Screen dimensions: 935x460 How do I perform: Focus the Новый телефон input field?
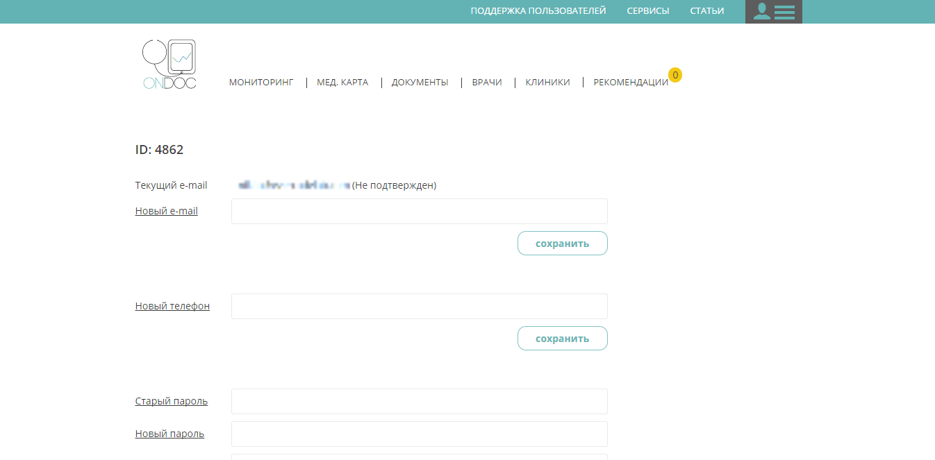click(419, 306)
